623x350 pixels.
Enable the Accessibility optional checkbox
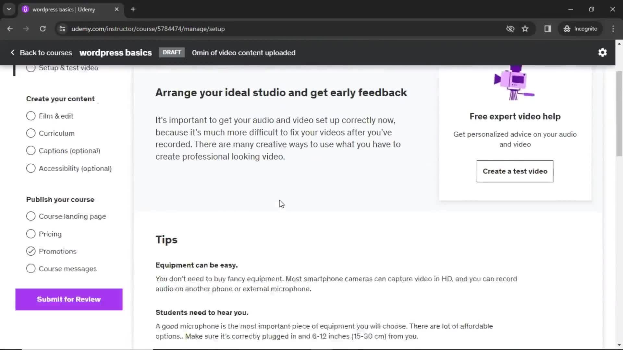(31, 168)
